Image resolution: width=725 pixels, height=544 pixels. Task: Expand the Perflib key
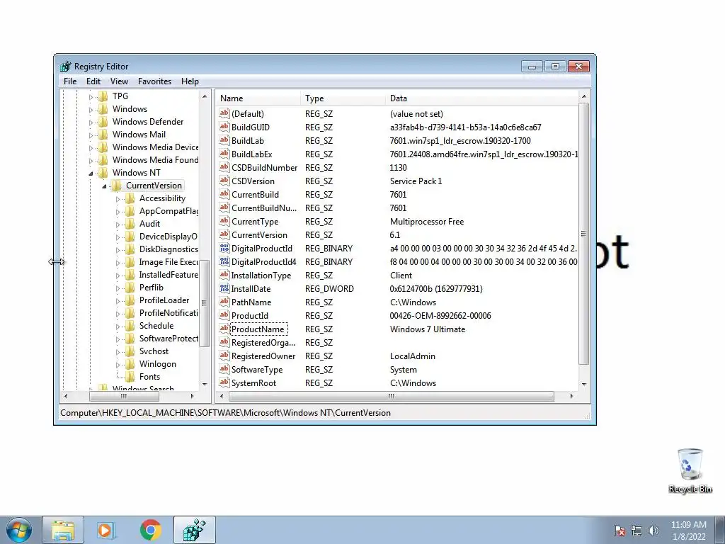[118, 288]
